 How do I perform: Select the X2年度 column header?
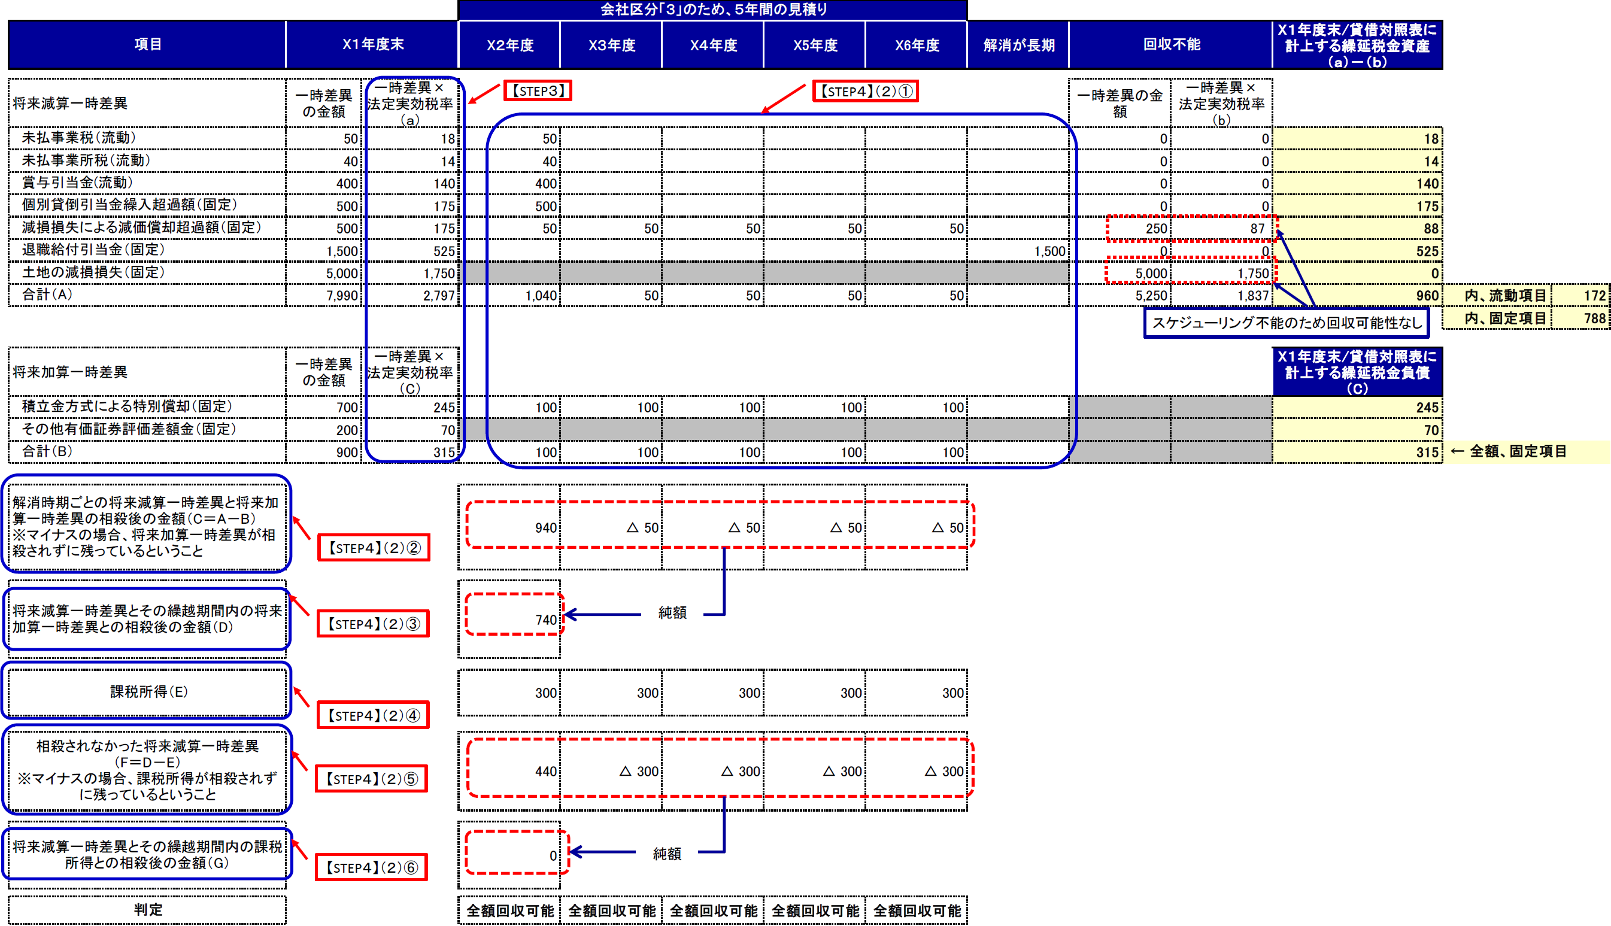point(509,45)
